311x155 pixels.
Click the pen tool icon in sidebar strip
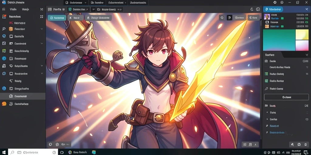click(x=4, y=29)
